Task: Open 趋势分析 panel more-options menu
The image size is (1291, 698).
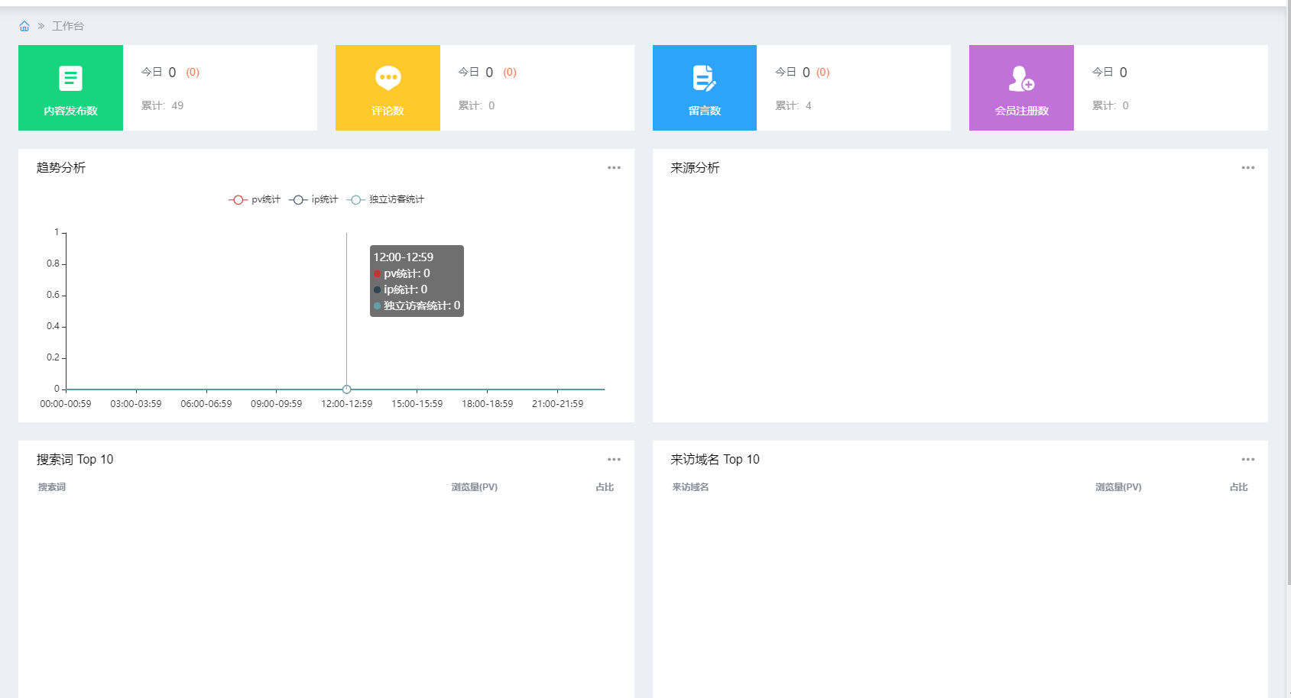Action: pyautogui.click(x=614, y=168)
